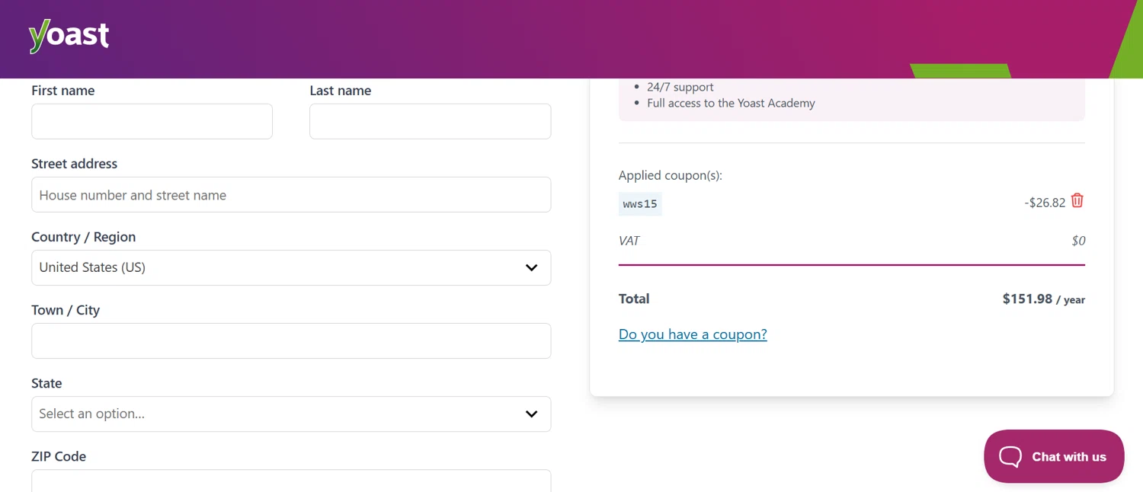This screenshot has height=492, width=1143.
Task: Focus the Last name input field
Action: pos(430,121)
